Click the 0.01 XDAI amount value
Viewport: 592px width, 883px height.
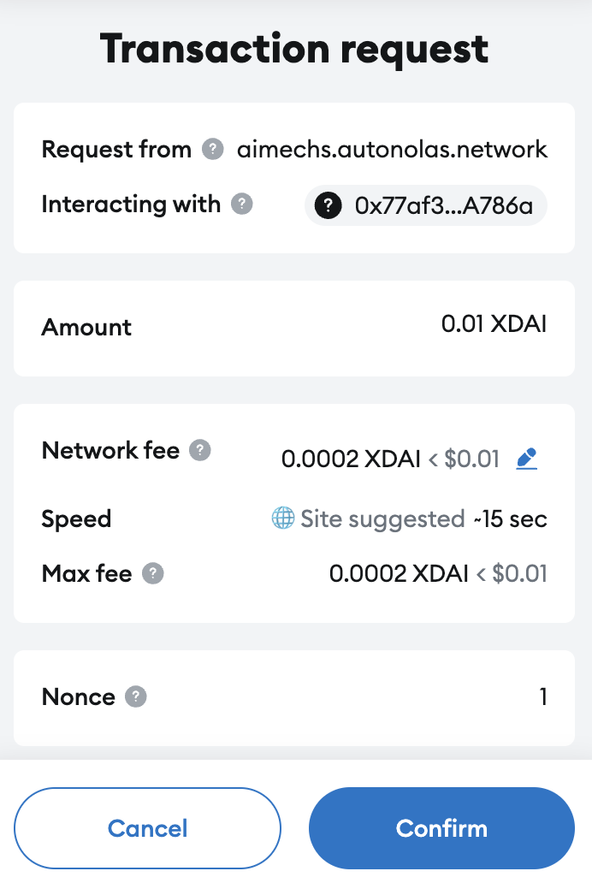coord(494,323)
